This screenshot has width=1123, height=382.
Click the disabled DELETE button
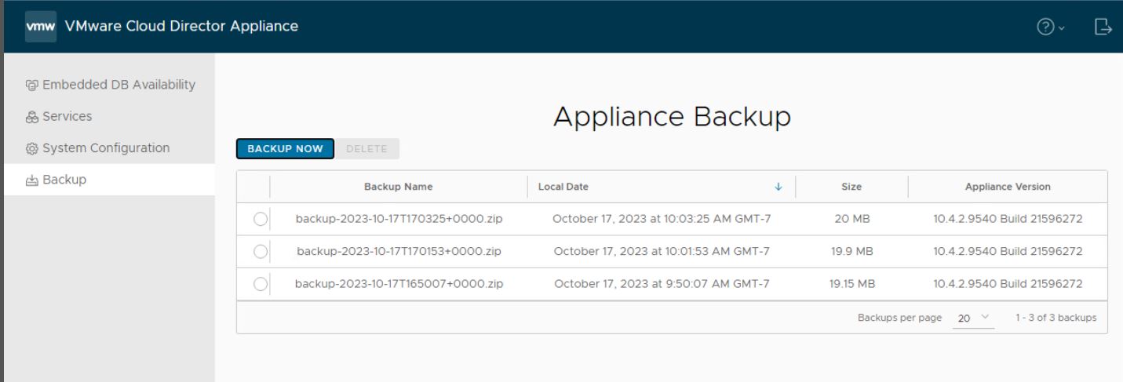pos(369,148)
